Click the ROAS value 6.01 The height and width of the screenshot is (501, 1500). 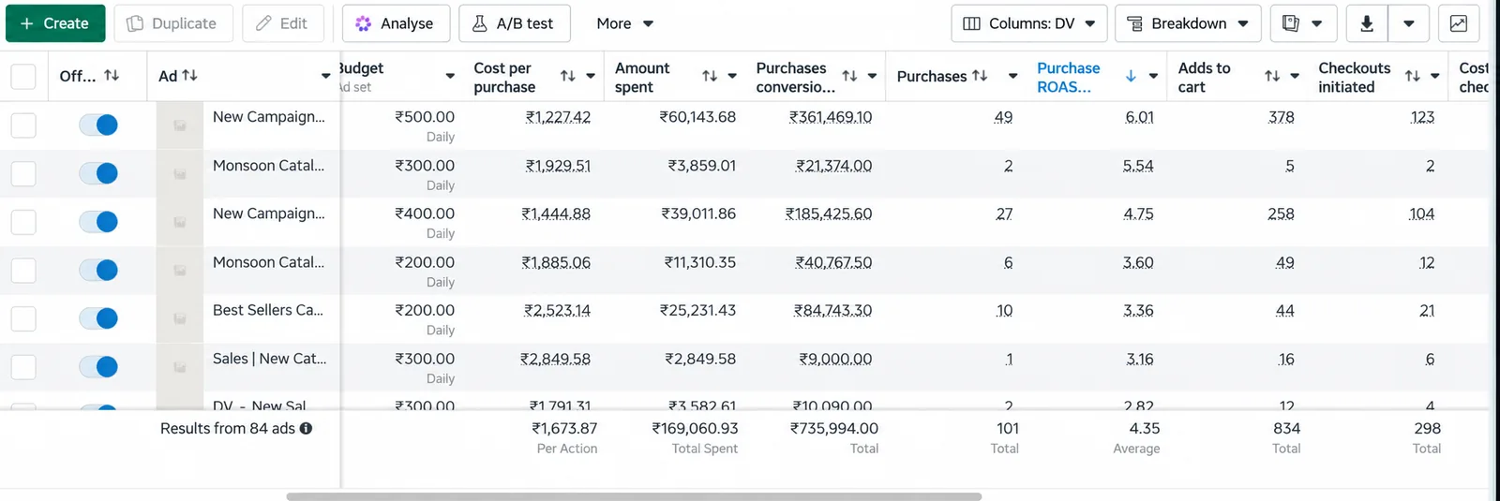coord(1139,117)
